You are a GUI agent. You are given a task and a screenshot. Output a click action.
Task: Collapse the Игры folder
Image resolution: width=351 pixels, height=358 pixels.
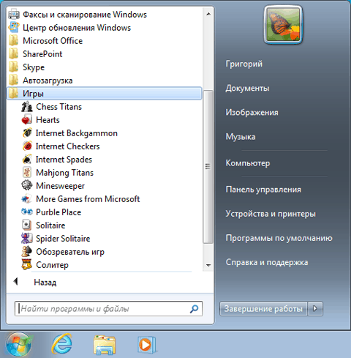point(105,94)
